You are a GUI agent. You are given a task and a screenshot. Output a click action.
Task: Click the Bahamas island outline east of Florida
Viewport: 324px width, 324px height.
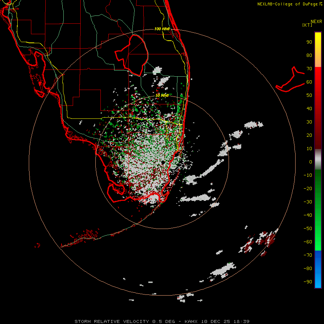(290, 80)
